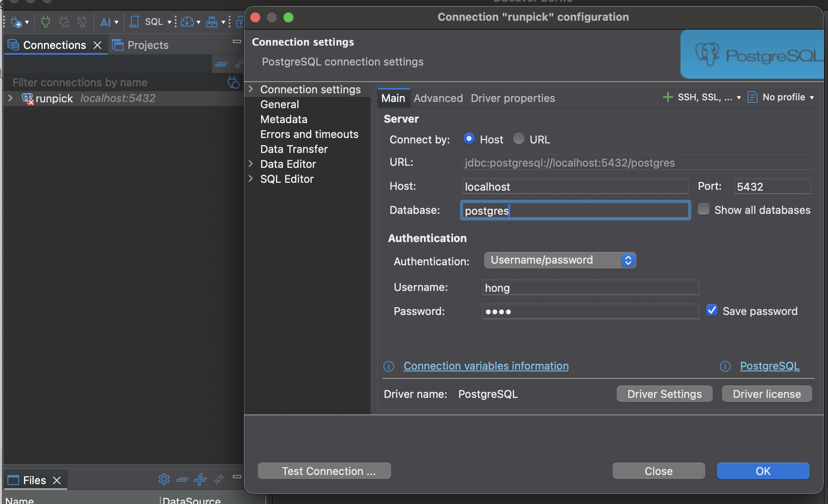Click the green connect plug icon

pos(46,22)
